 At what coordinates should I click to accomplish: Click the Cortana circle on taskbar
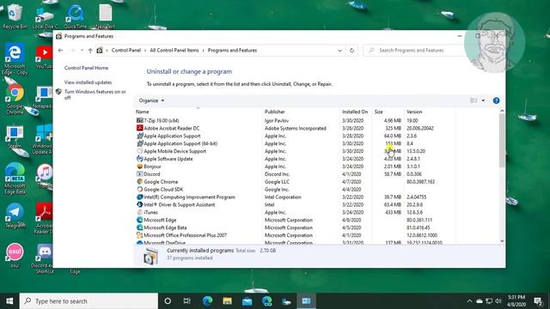click(x=168, y=301)
